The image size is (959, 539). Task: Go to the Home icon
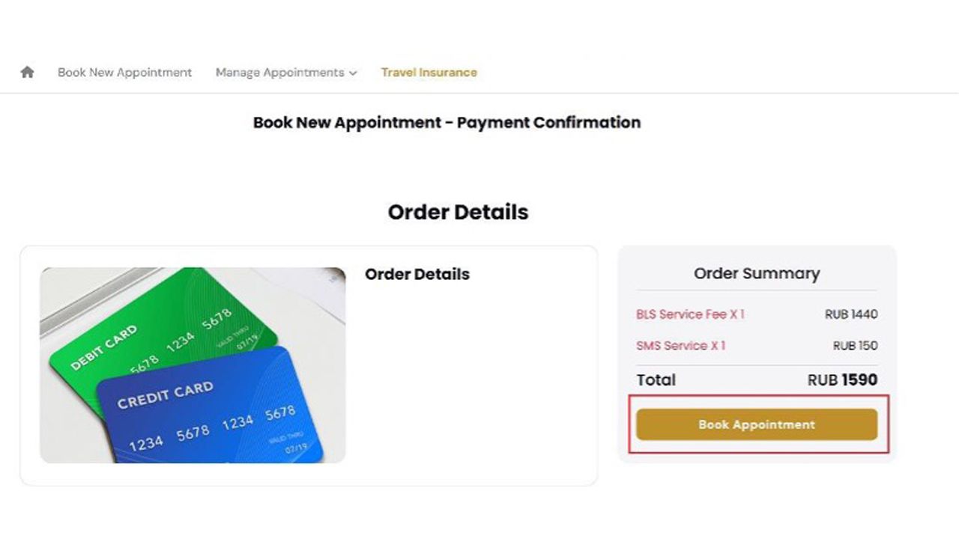coord(28,72)
